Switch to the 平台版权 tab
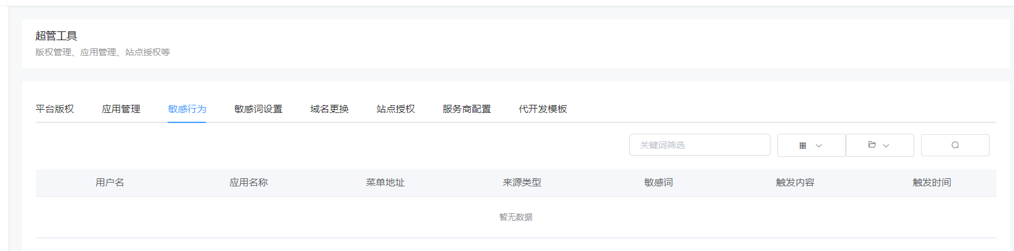The width and height of the screenshot is (1014, 251). (55, 109)
